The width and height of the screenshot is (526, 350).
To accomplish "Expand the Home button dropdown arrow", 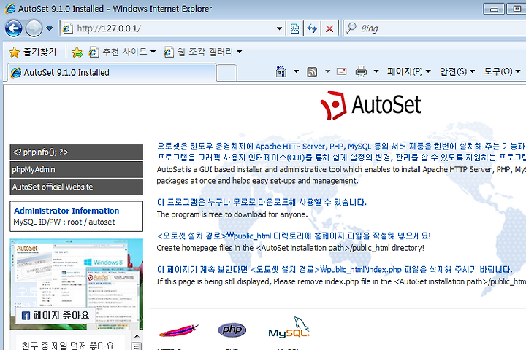I will pyautogui.click(x=296, y=71).
